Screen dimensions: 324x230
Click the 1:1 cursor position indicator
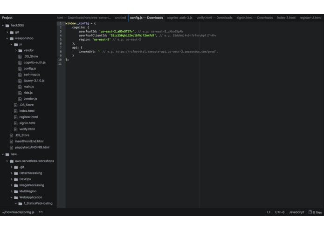41,212
